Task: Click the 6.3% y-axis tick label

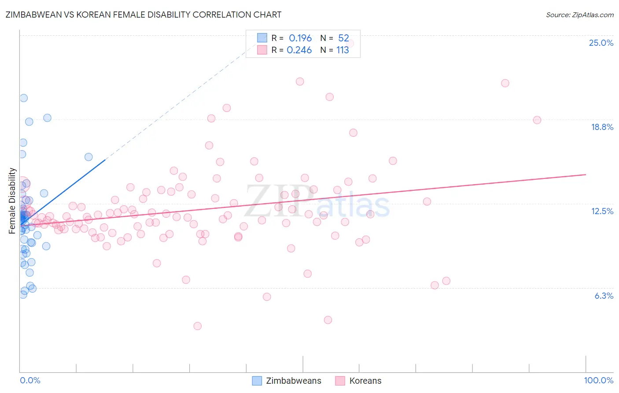Action: click(x=604, y=296)
